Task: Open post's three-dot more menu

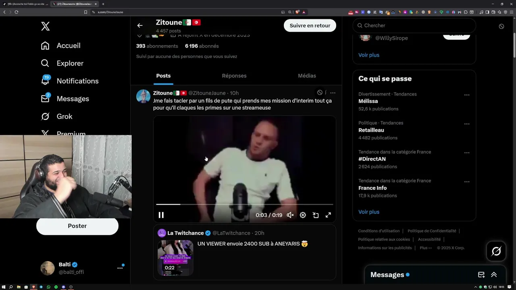Action: (x=333, y=93)
